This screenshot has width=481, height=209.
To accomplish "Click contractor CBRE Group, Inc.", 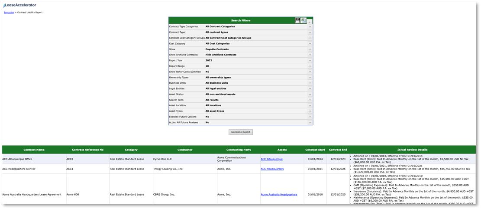I will pyautogui.click(x=164, y=195).
